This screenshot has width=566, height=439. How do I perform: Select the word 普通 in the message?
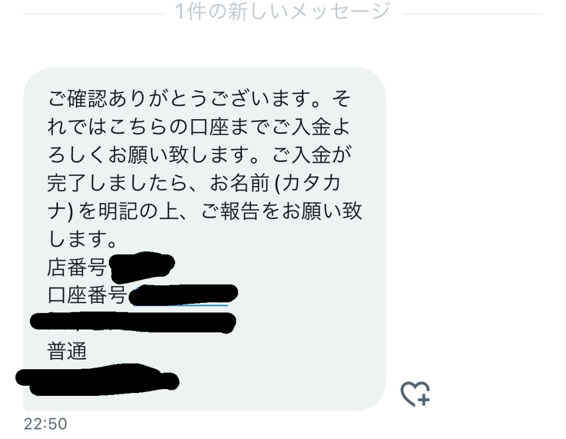[x=67, y=351]
